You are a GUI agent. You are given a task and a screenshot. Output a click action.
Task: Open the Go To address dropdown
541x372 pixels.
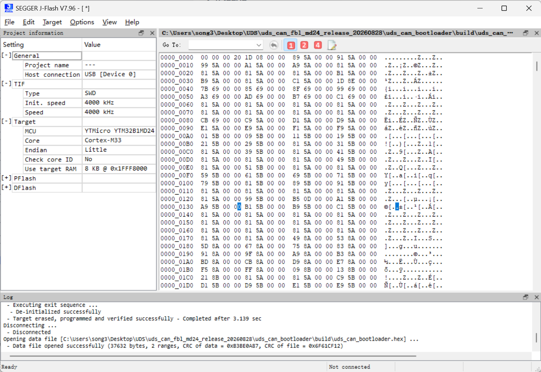coord(259,45)
